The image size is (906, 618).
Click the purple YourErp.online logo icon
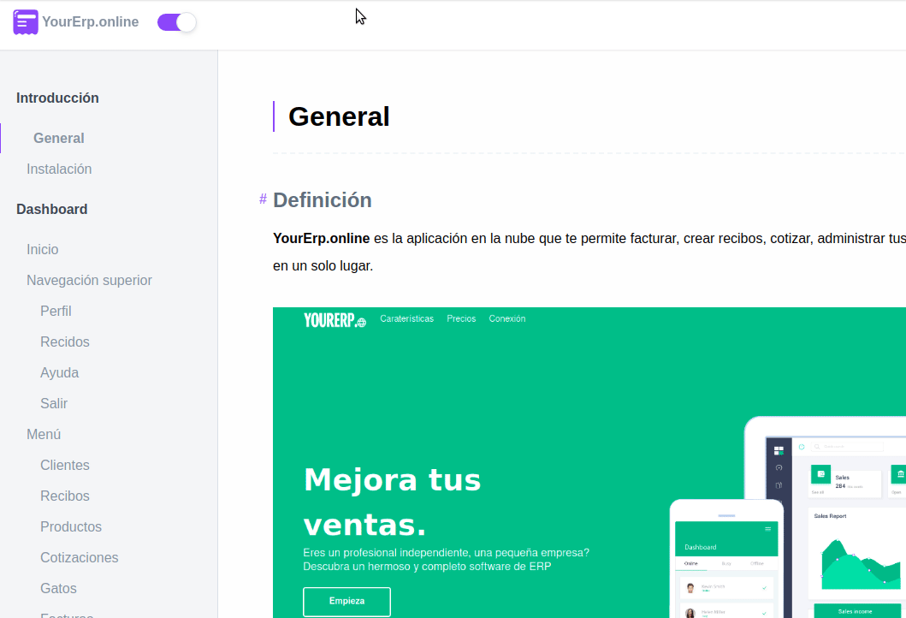26,21
